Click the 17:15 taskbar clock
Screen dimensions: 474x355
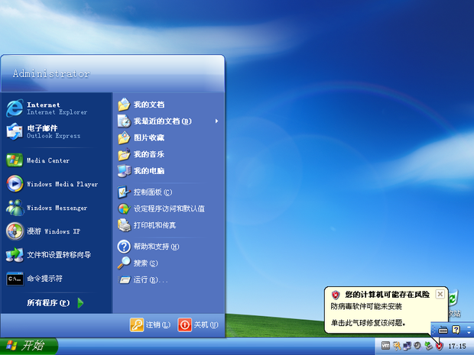click(x=456, y=346)
